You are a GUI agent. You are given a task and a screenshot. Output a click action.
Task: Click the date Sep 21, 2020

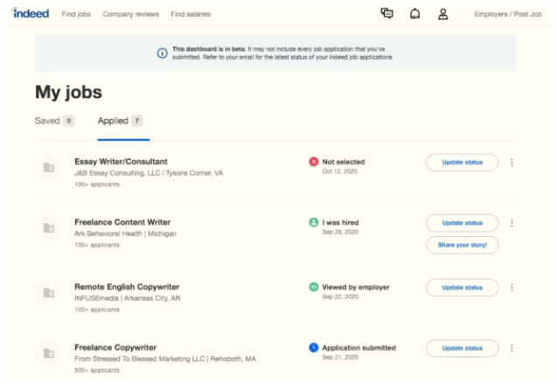[x=340, y=358]
